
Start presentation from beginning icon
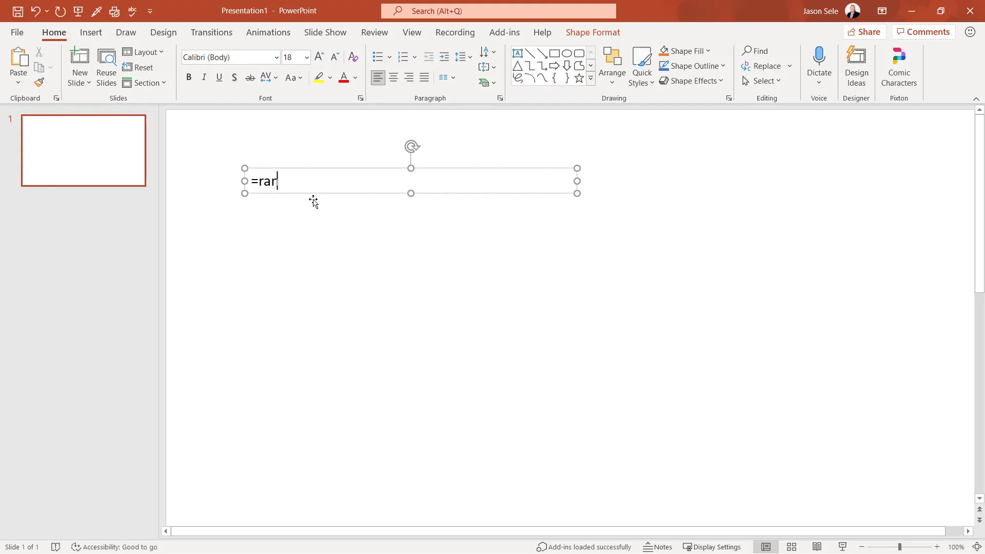pos(78,11)
